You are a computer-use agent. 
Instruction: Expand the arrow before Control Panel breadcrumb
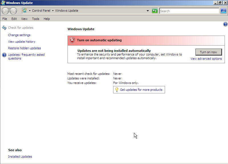(30, 11)
